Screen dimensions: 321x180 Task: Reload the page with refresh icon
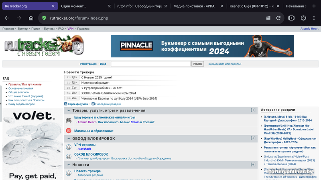278,18
